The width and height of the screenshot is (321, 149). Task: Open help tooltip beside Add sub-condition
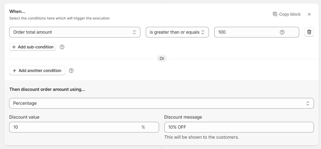pos(62,47)
